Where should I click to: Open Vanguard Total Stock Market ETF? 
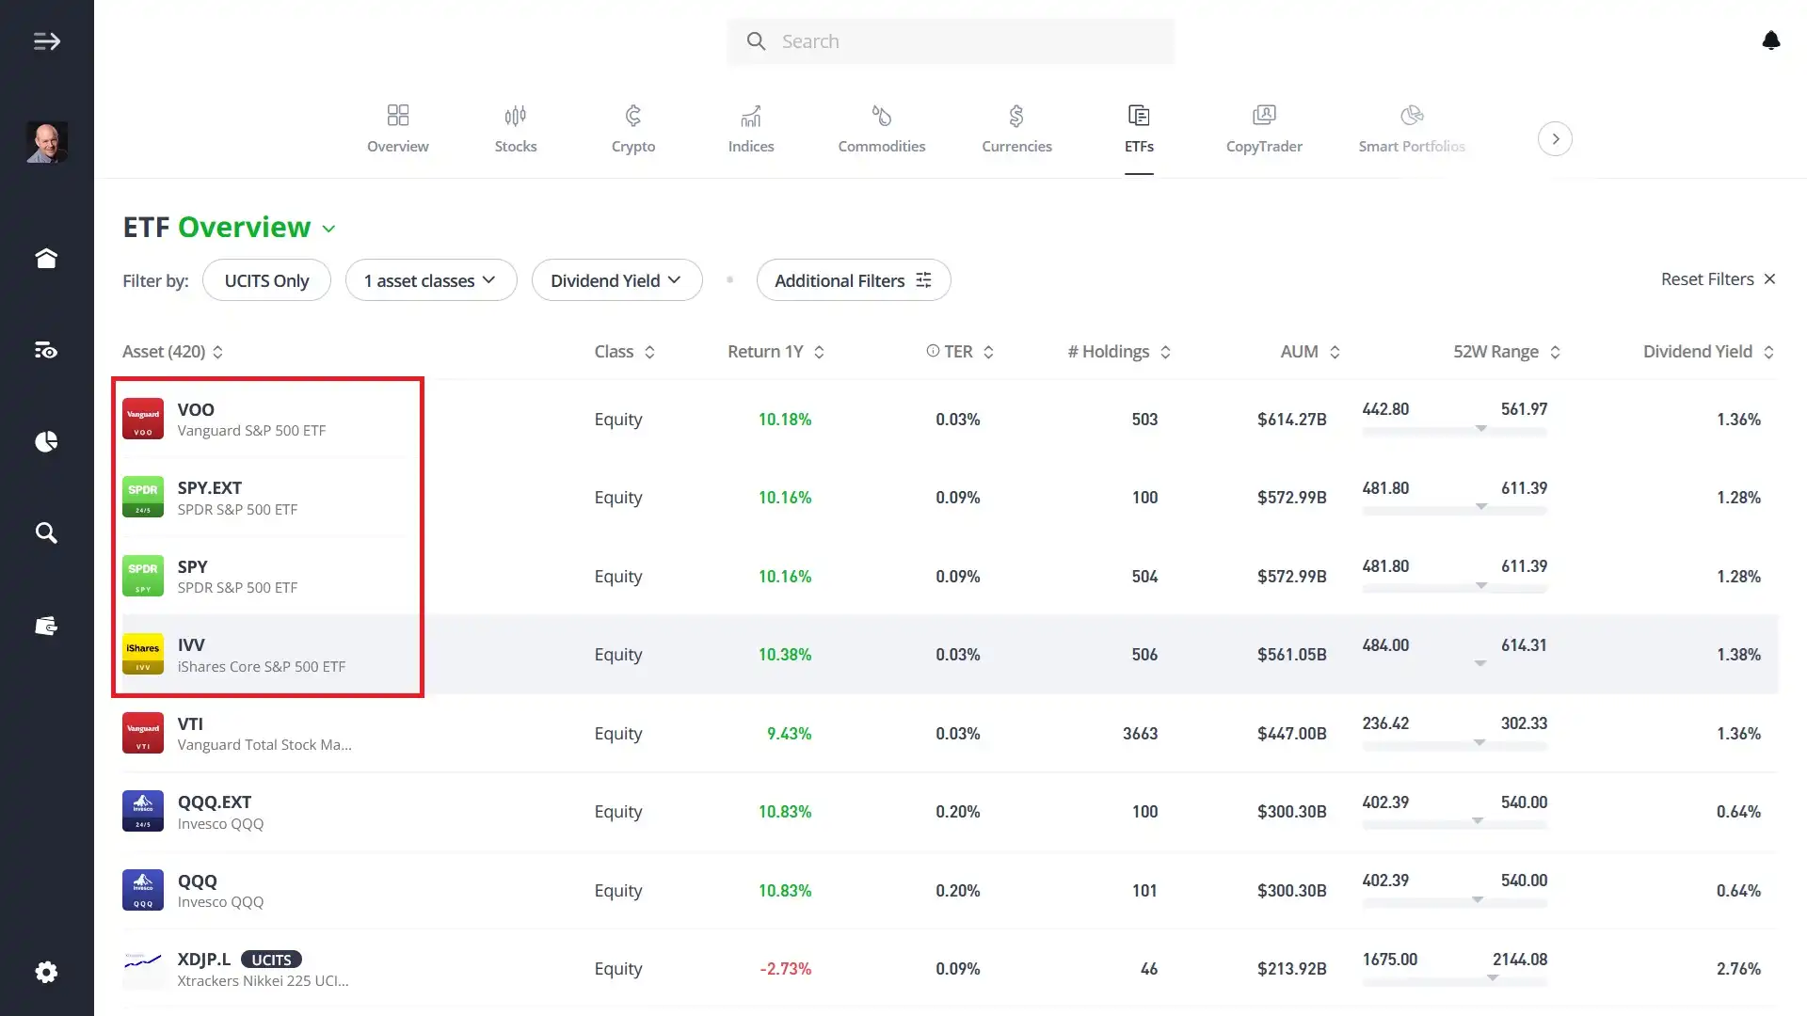(x=264, y=745)
